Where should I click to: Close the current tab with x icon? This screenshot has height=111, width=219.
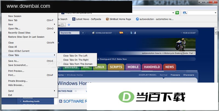[62, 25]
